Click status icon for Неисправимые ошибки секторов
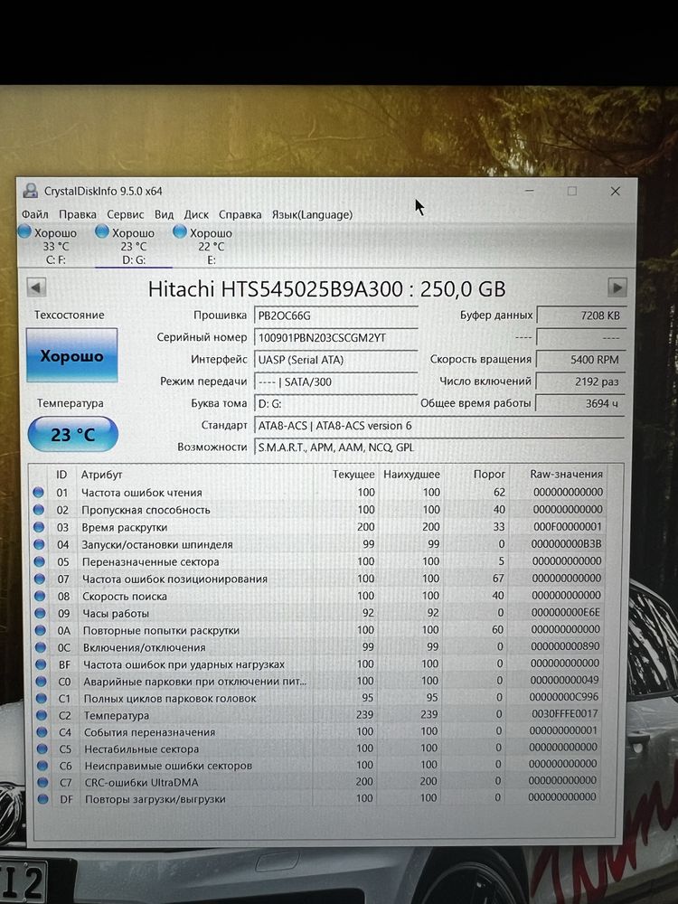The image size is (678, 904). pyautogui.click(x=42, y=766)
